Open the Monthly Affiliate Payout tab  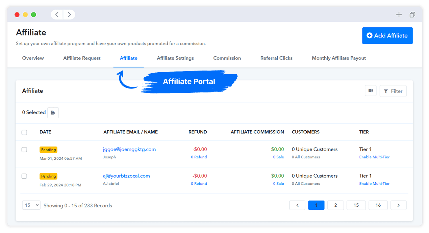pyautogui.click(x=339, y=58)
